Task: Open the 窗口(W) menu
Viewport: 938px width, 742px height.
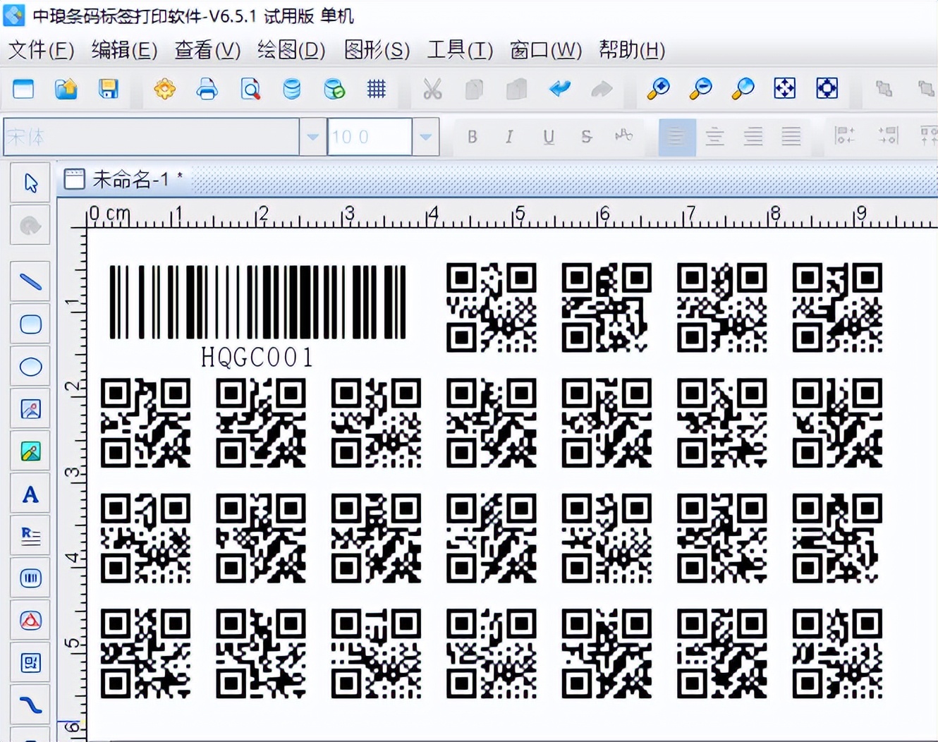Action: pos(546,50)
